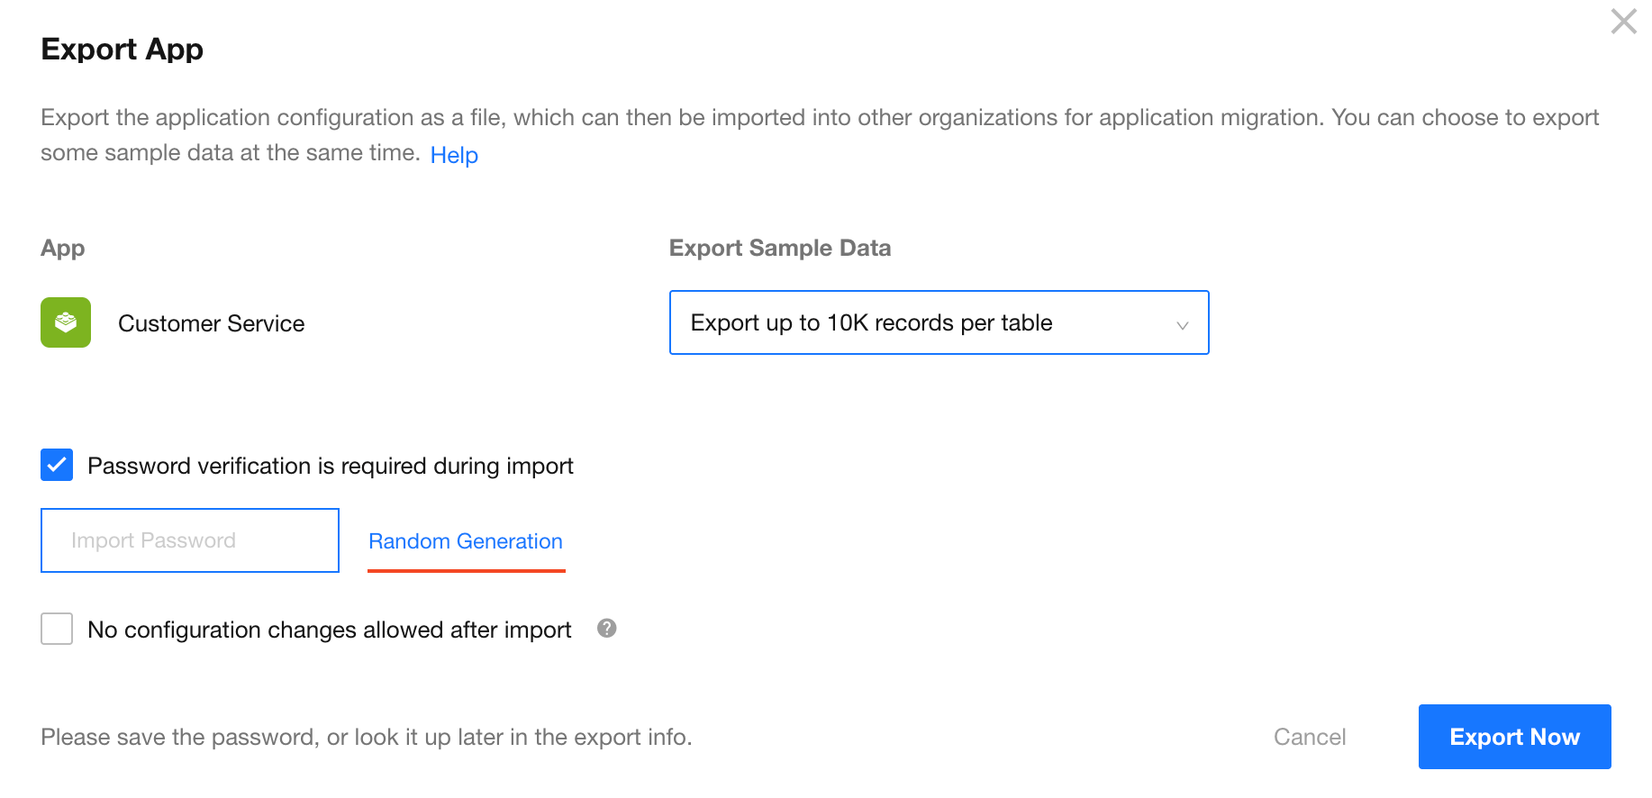Image resolution: width=1652 pixels, height=798 pixels.
Task: Open the Export Sample Data dropdown
Action: coord(938,322)
